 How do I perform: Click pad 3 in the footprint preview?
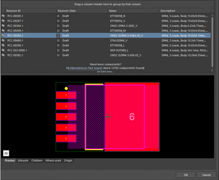[66, 117]
